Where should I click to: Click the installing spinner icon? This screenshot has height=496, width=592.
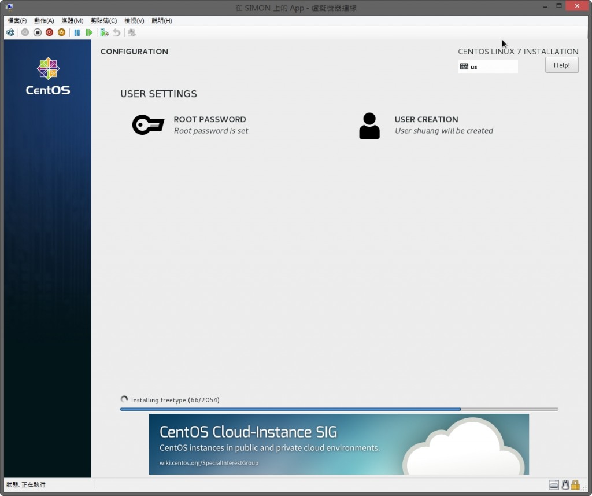[124, 399]
